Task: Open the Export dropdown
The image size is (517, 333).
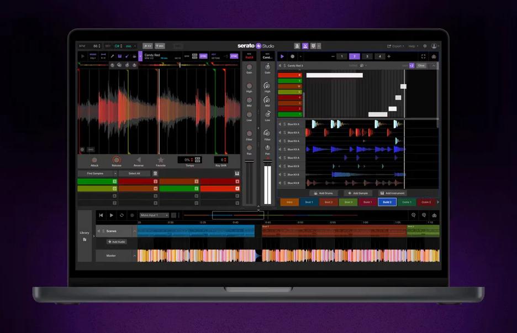Action: pyautogui.click(x=395, y=46)
